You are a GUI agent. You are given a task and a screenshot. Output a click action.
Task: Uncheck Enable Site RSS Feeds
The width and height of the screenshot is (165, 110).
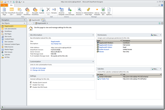(31, 87)
